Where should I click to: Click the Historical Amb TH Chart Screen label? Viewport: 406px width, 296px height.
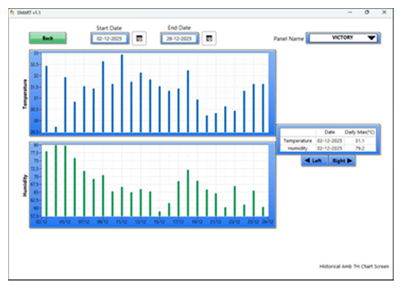[x=354, y=267]
